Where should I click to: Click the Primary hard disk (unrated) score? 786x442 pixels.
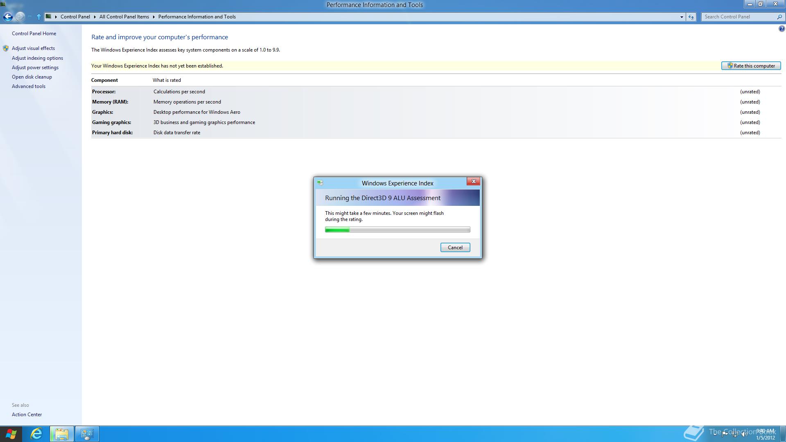pos(750,133)
